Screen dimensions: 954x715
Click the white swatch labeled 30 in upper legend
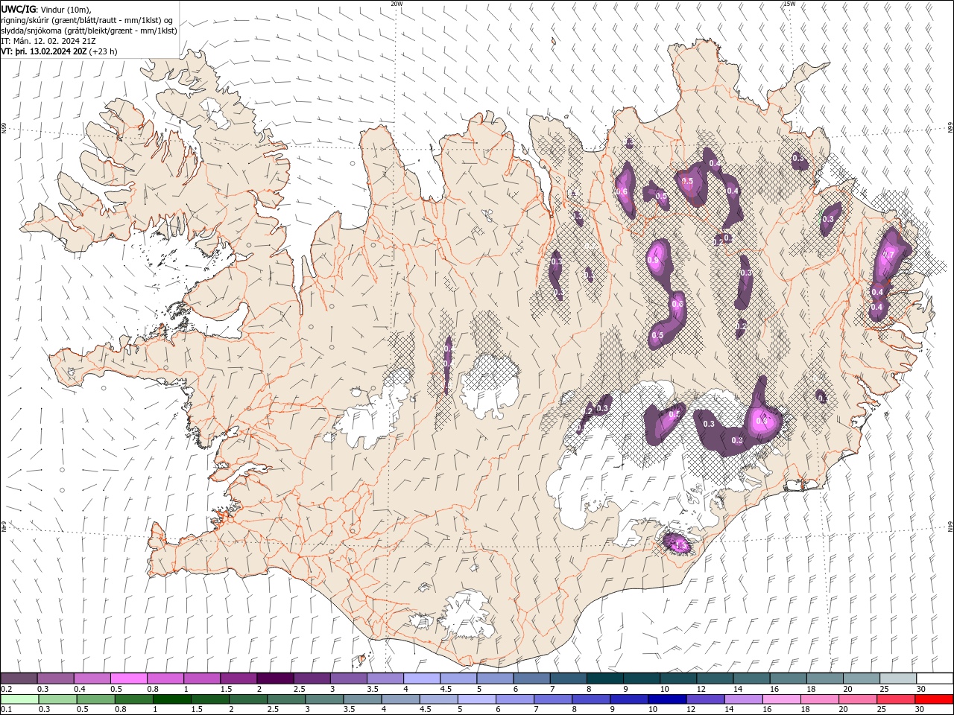[934, 678]
